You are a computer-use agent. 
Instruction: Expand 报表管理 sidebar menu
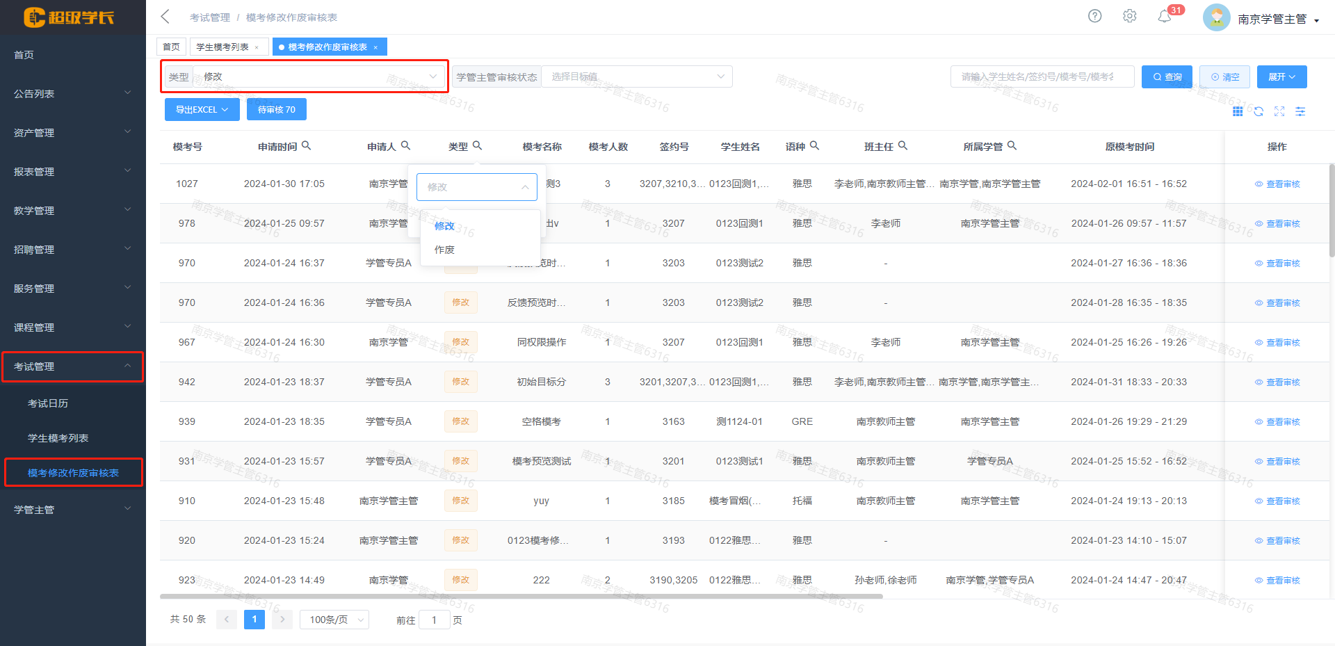[72, 172]
